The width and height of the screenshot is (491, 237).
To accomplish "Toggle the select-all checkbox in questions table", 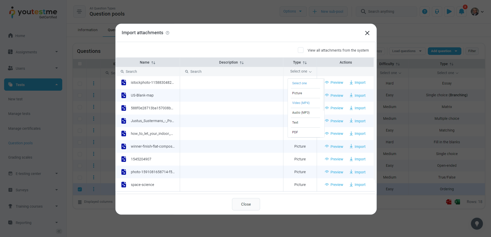I will pos(80,64).
